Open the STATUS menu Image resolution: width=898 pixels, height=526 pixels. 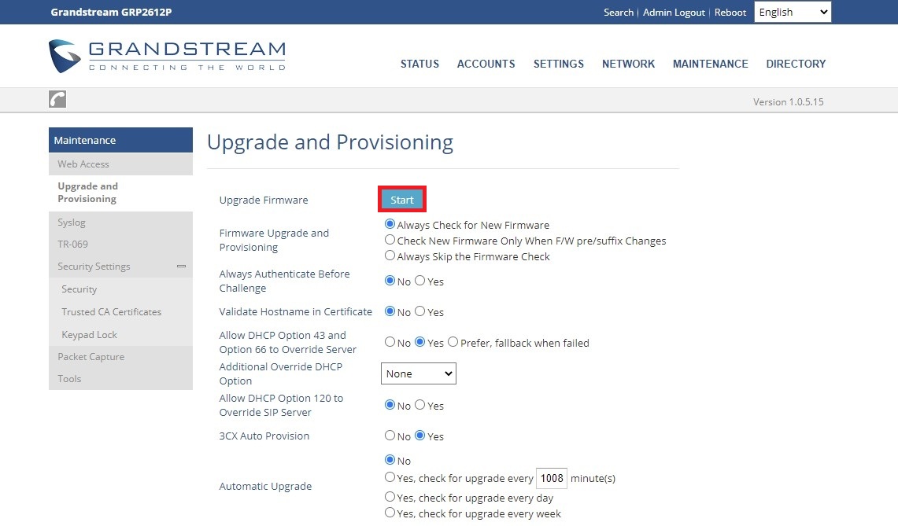point(419,64)
